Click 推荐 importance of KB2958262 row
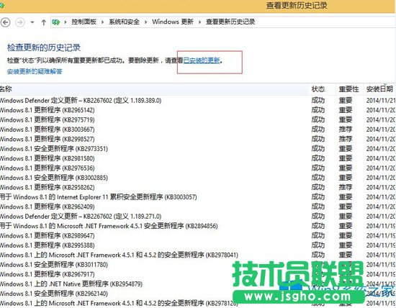Image resolution: width=396 pixels, height=308 pixels. (346, 187)
